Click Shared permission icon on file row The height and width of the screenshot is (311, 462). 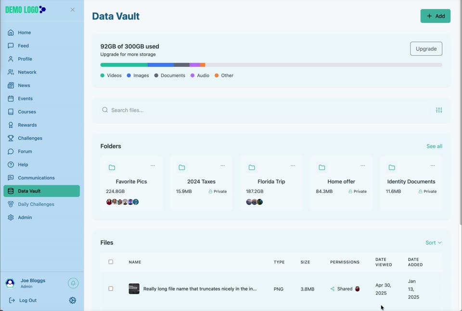point(333,288)
